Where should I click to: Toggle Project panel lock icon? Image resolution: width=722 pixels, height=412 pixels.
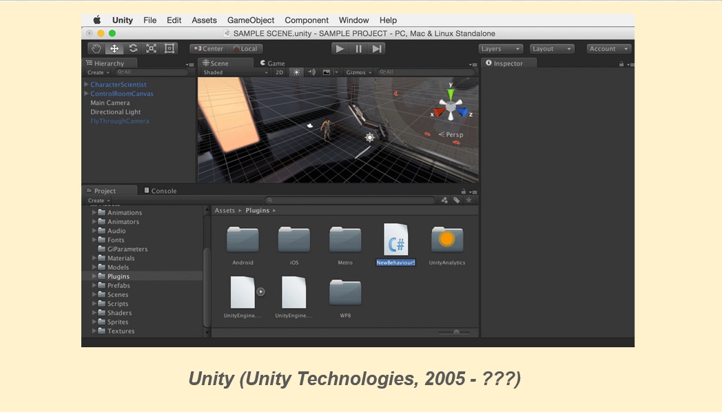pos(463,191)
